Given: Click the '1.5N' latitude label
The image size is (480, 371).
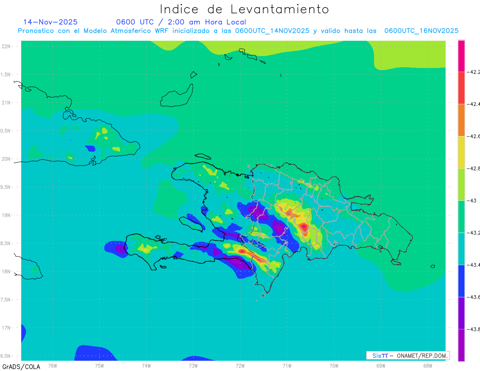Looking at the screenshot, I should pos(6,74).
